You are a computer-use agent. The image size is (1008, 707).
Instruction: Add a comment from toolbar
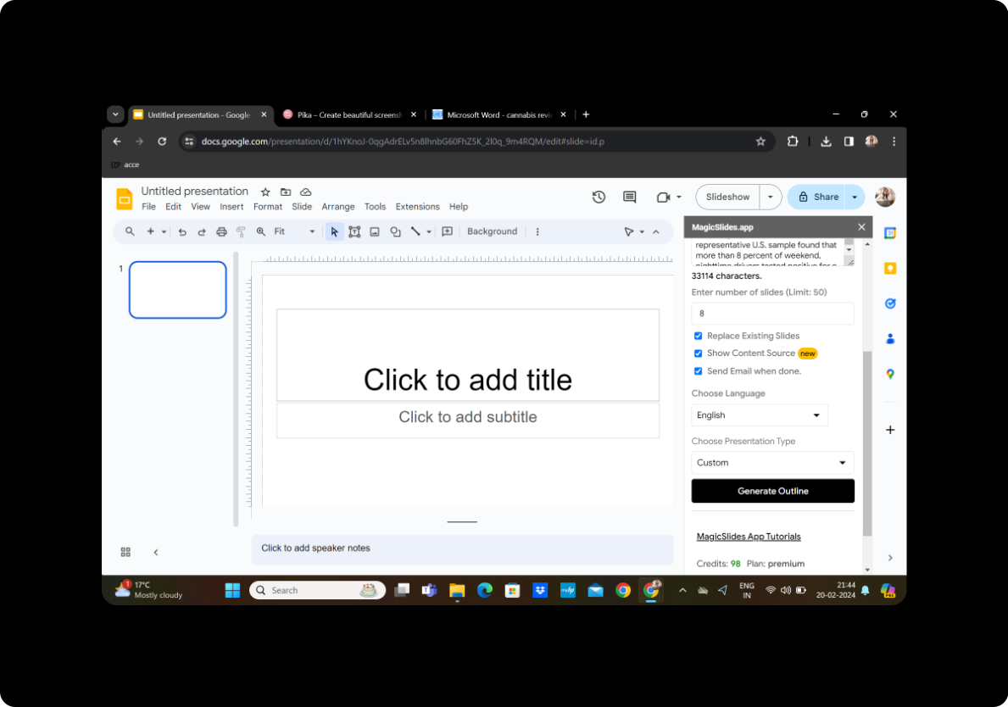pyautogui.click(x=448, y=231)
